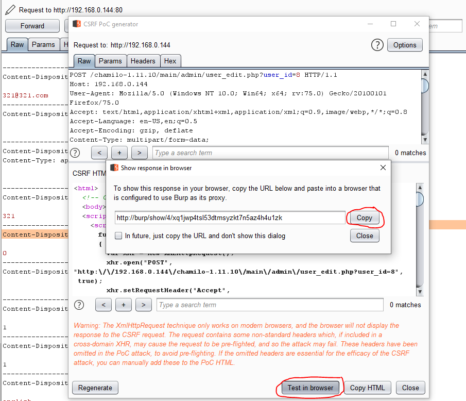Go to previous match in request search
The width and height of the screenshot is (466, 401).
coord(99,153)
